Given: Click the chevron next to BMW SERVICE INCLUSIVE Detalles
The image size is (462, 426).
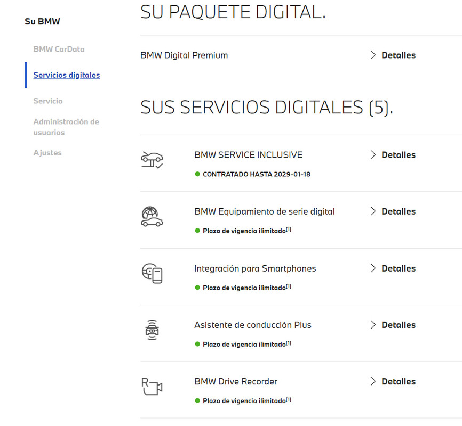Looking at the screenshot, I should click(373, 155).
